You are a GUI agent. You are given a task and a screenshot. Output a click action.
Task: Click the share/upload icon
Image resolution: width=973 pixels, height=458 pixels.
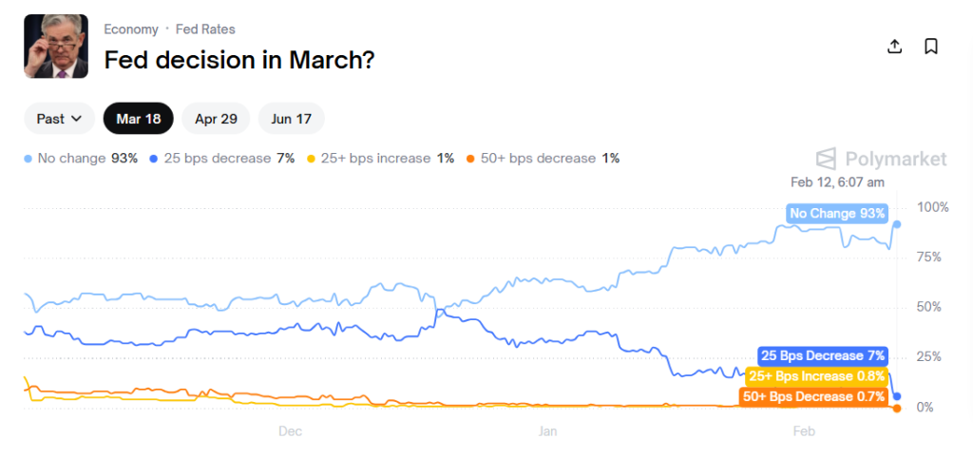coord(894,47)
